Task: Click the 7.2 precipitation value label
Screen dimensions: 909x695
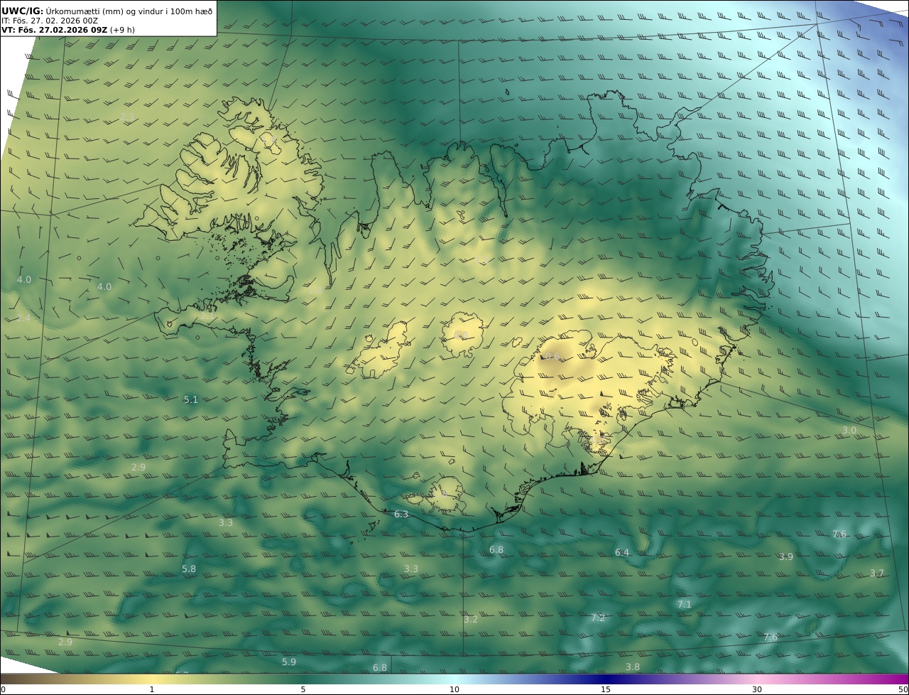Action: (x=598, y=618)
